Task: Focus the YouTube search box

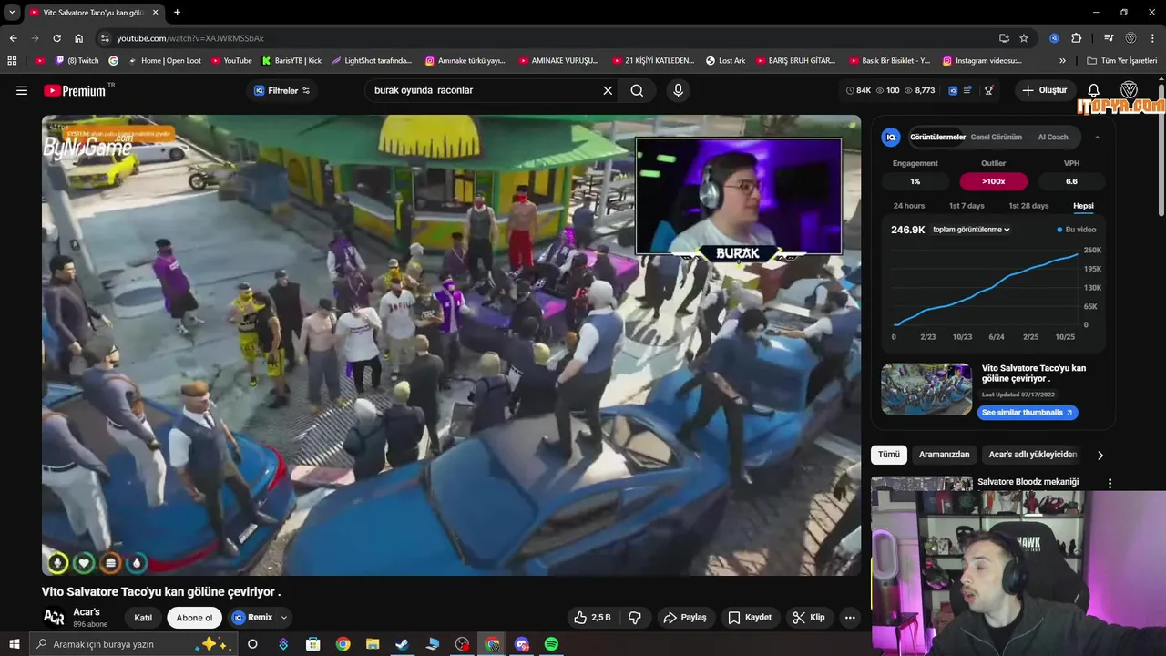Action: click(x=483, y=90)
